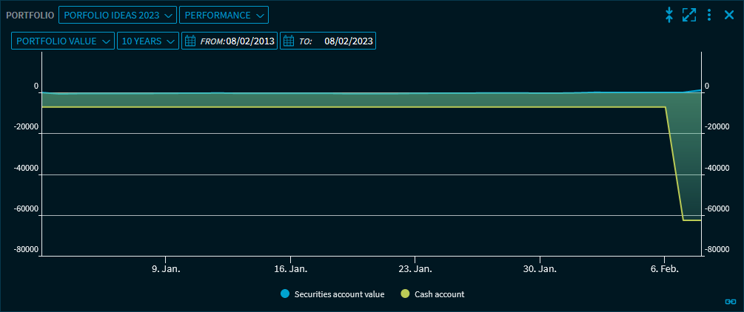Toggle Securities account value series visibility

coord(332,294)
